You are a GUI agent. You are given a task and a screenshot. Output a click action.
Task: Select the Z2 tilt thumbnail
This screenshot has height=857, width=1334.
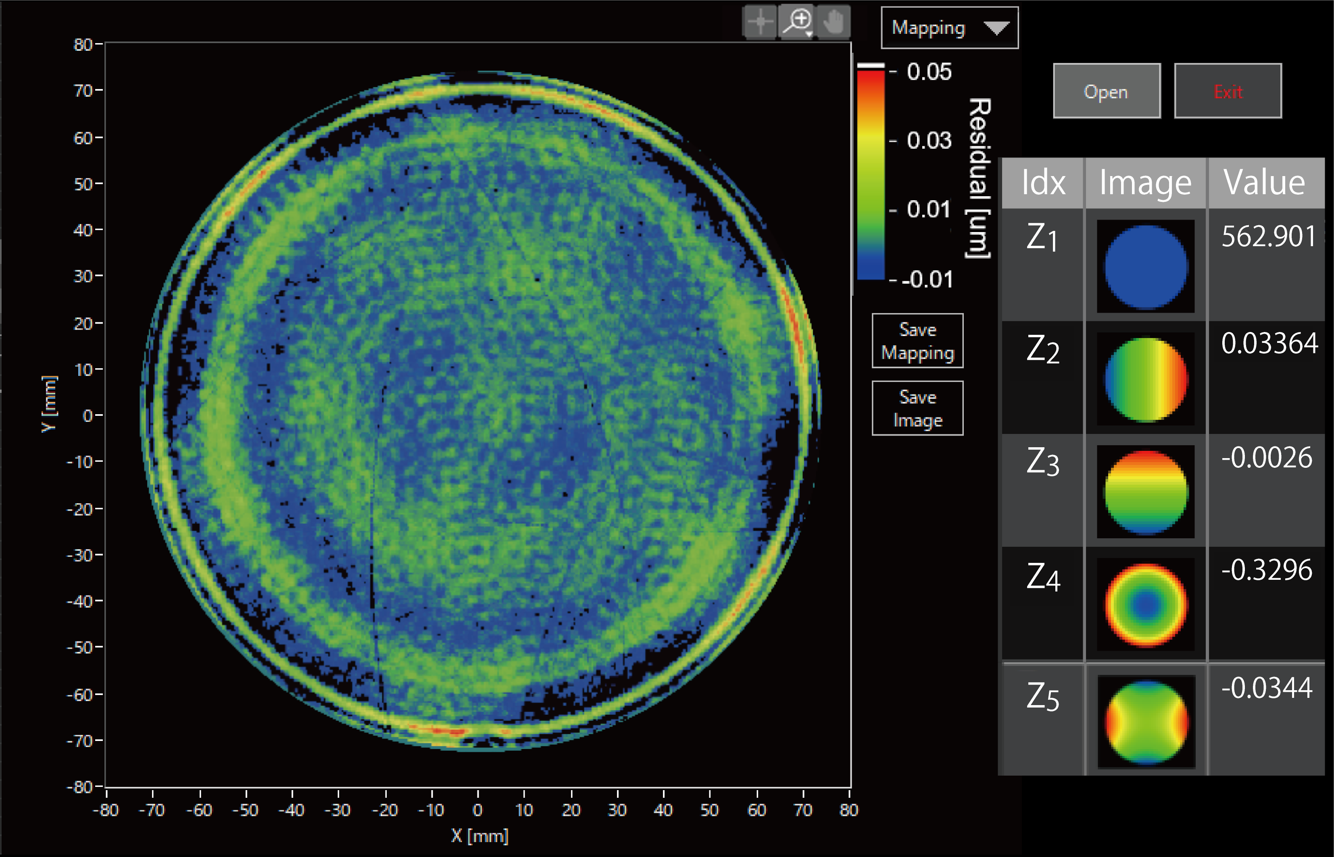coord(1145,379)
